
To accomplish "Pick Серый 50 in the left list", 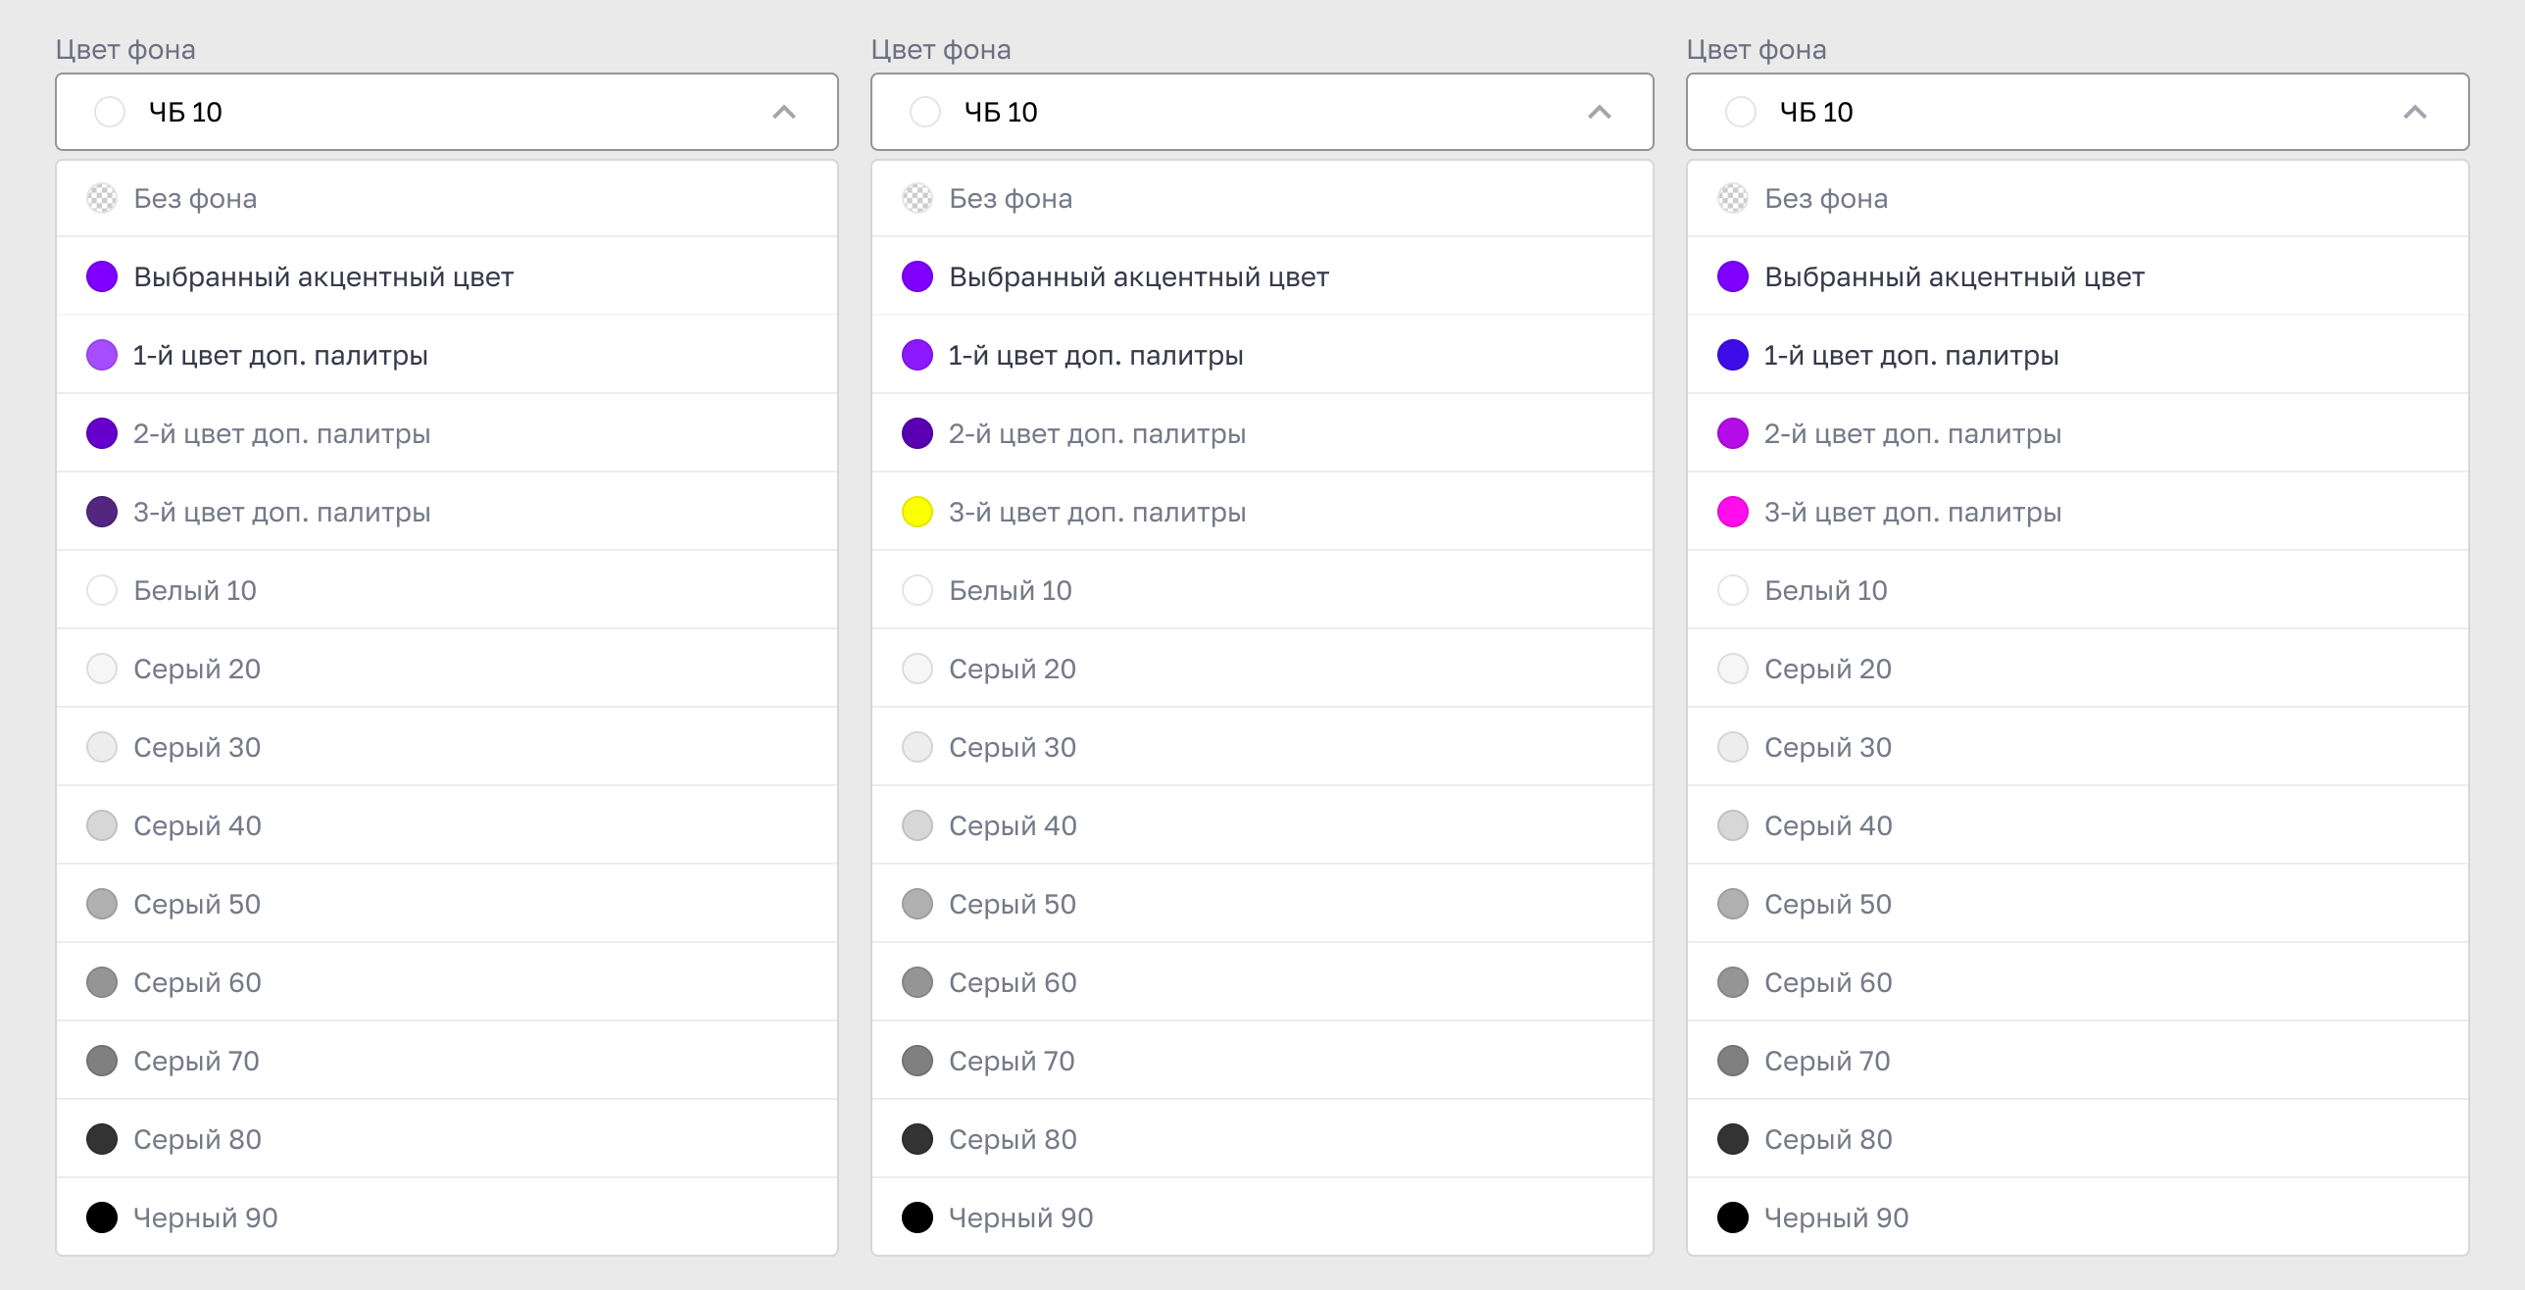I will point(447,904).
